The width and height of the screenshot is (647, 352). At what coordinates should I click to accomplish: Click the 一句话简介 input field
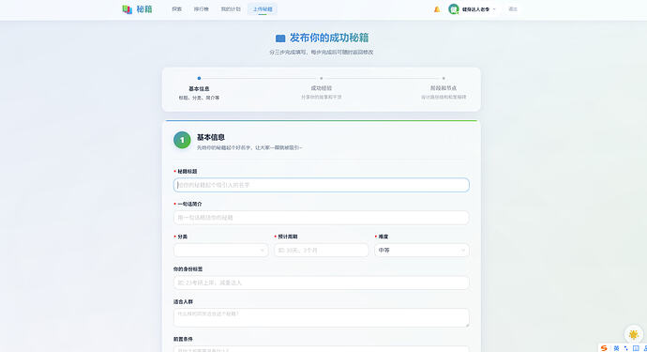point(321,218)
